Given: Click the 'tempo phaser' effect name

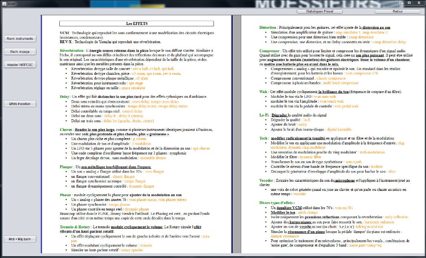Looking at the screenshot, I should click(119, 205).
